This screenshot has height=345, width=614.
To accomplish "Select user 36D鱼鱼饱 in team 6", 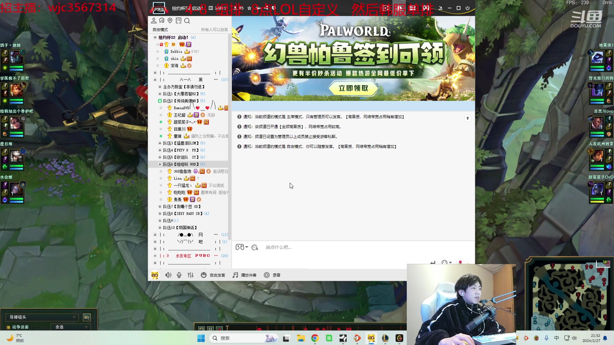I will [x=182, y=172].
